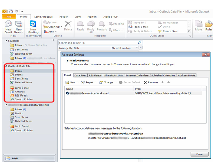Click the Close button in Account Settings
The image size is (220, 165).
pos(200,154)
